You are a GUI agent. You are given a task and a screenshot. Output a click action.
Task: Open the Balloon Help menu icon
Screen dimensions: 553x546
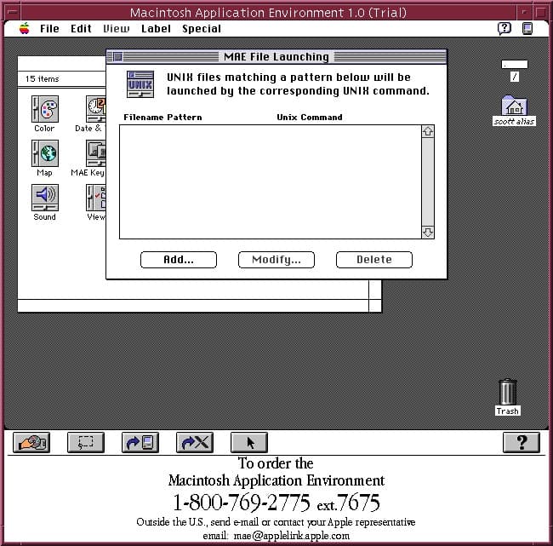click(x=505, y=28)
